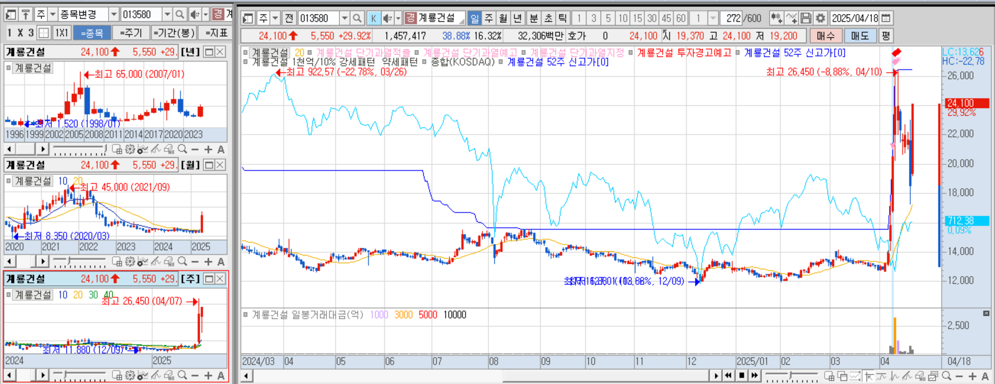
Task: Toggle the blue K button in main toolbar
Action: point(373,18)
